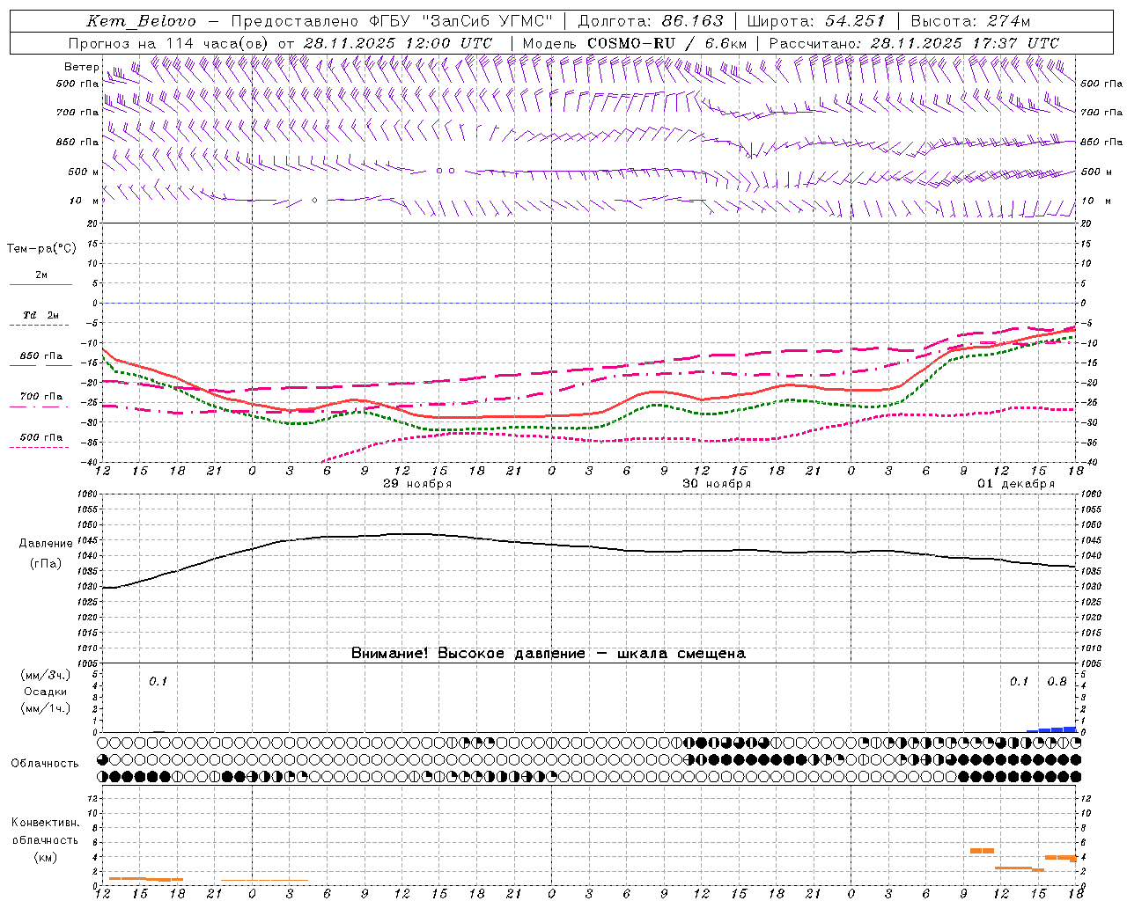Click the "Тем-ра(°C)" temperature panel label
Screen dimensions: 1127x901
41,249
